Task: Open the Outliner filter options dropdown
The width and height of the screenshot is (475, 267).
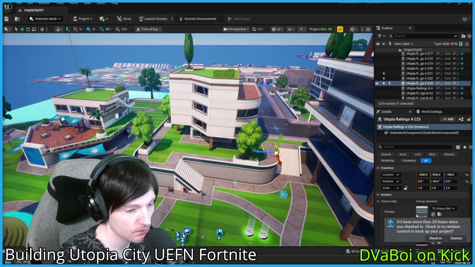Action: coord(381,36)
